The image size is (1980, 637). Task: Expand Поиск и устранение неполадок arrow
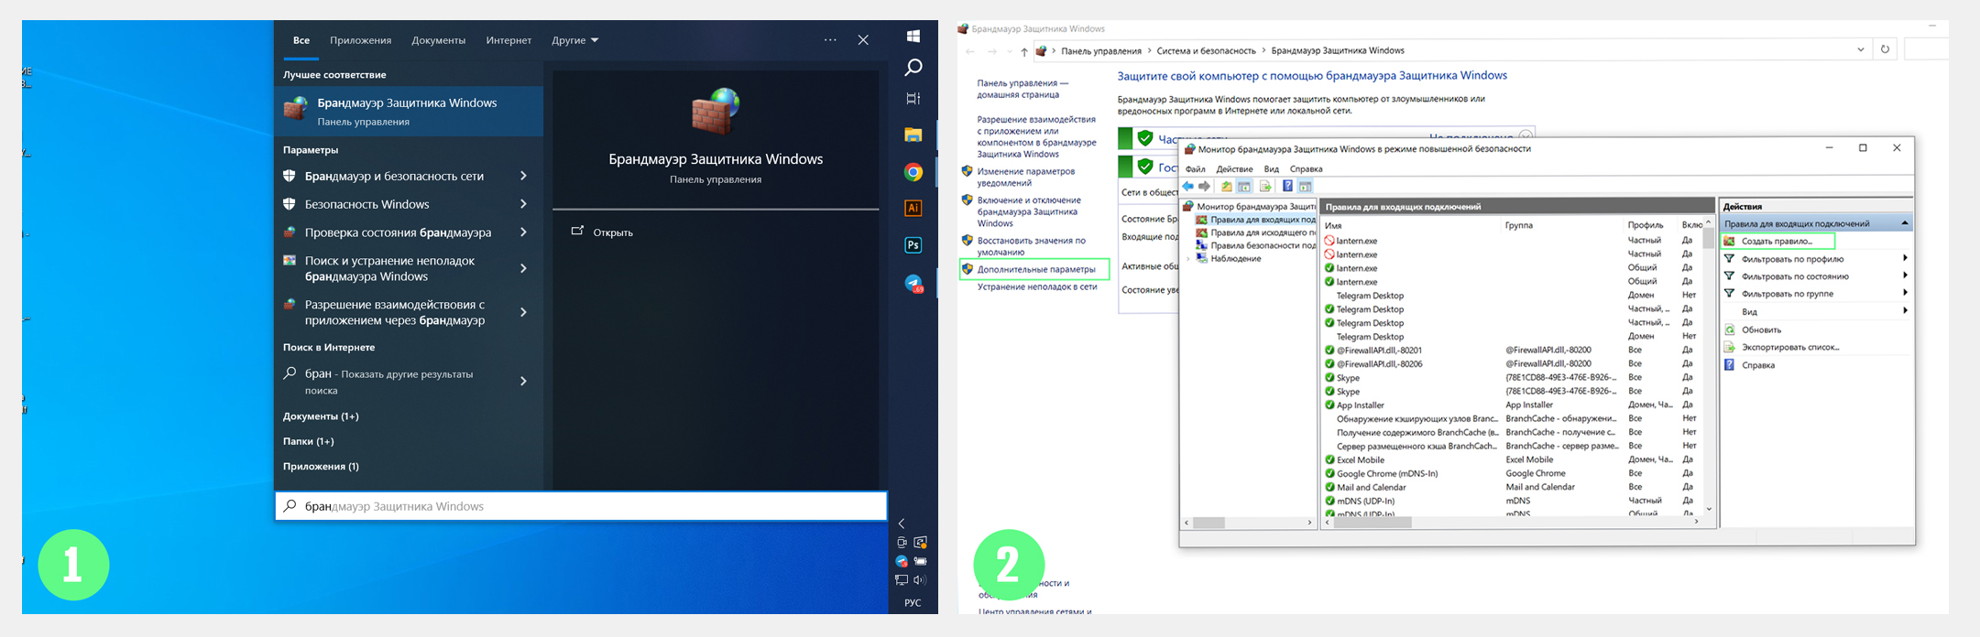523,268
